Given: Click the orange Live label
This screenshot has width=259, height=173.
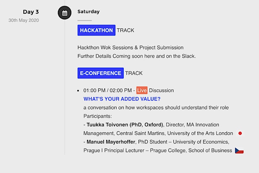Looking at the screenshot, I should pyautogui.click(x=142, y=90).
